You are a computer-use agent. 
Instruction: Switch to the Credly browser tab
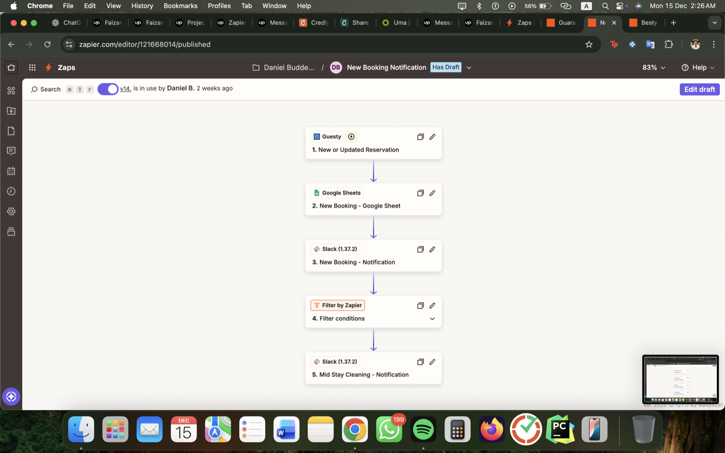(315, 23)
